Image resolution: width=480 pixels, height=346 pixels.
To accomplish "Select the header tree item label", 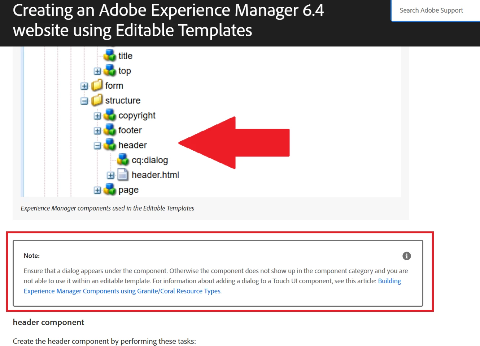I will (x=133, y=145).
